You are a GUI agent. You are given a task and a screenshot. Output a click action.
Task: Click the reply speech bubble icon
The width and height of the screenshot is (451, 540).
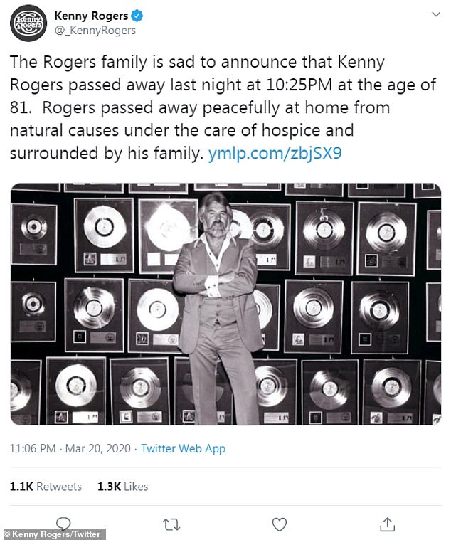(64, 524)
